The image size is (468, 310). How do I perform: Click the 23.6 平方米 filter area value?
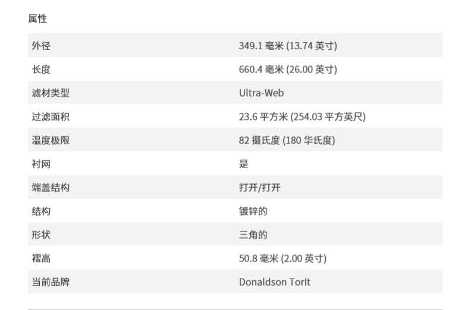click(x=302, y=117)
